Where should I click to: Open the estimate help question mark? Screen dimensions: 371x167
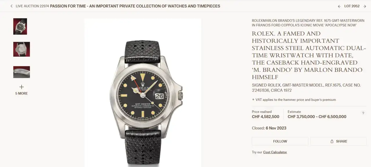point(363,113)
